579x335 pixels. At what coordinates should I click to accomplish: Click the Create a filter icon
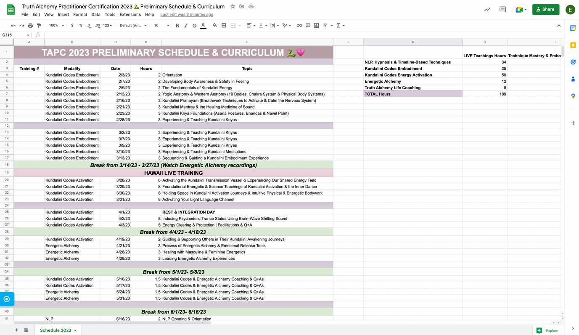click(325, 26)
